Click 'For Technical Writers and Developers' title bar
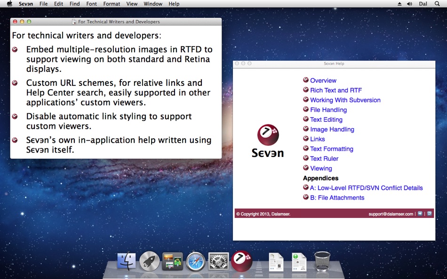Screen dimensions: 447x279 (116, 22)
